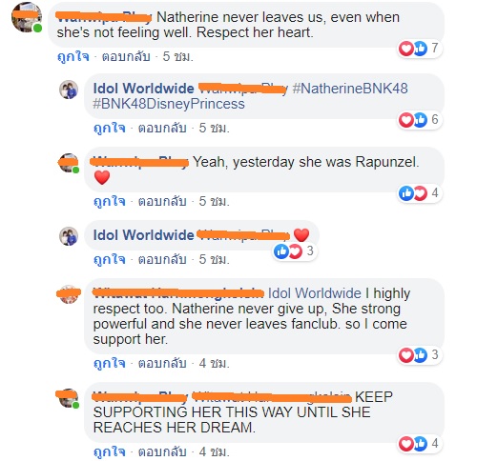Like the 'Natherine never leaves us' comment
477x461 pixels.
[73, 56]
